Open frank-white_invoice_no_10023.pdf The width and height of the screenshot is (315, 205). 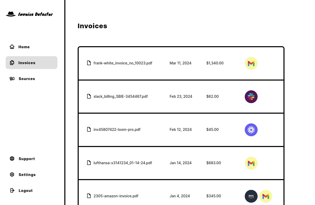123,63
